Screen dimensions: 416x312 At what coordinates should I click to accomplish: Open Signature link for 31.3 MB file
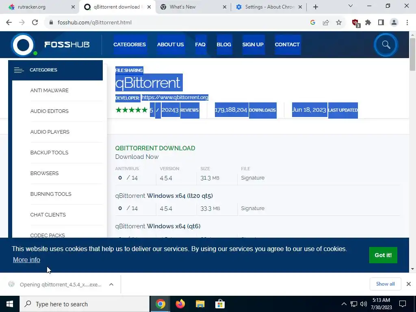(253, 178)
